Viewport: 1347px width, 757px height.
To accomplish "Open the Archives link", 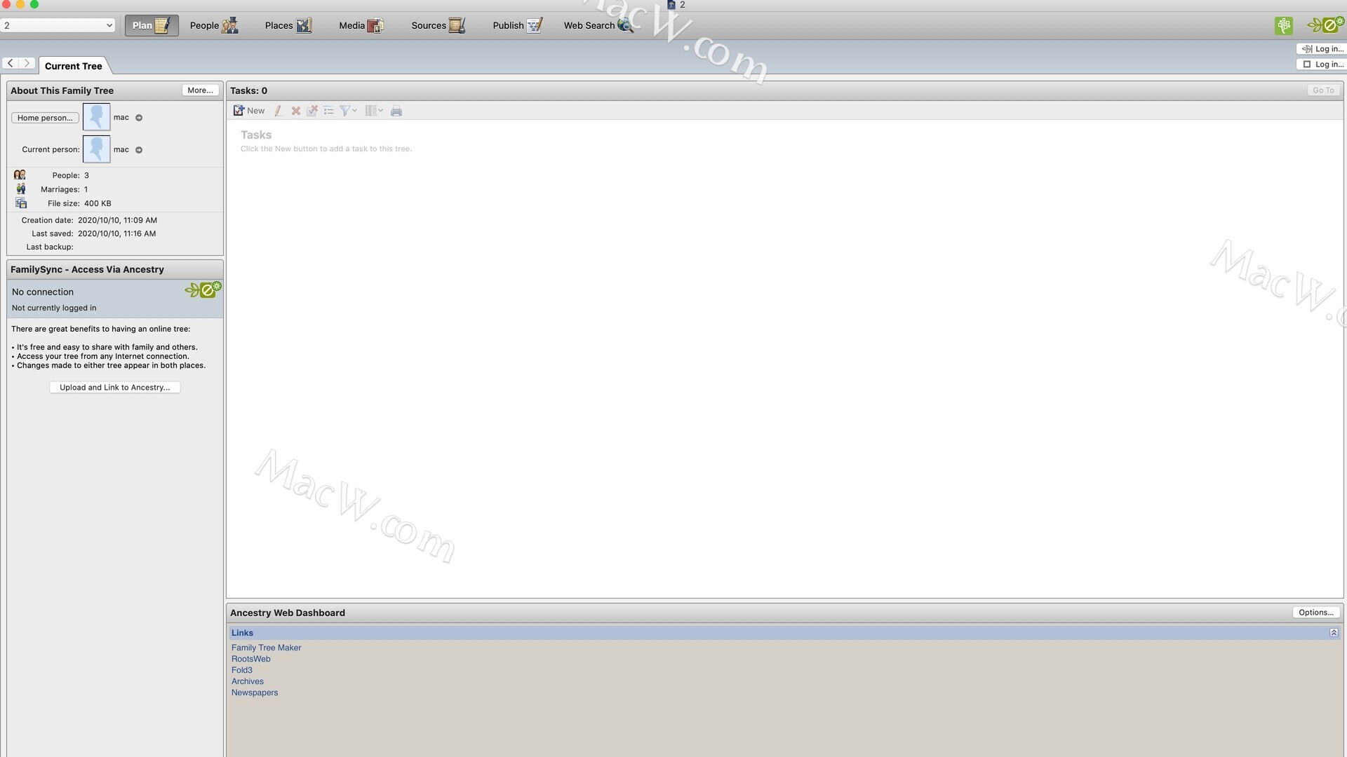I will pos(248,681).
